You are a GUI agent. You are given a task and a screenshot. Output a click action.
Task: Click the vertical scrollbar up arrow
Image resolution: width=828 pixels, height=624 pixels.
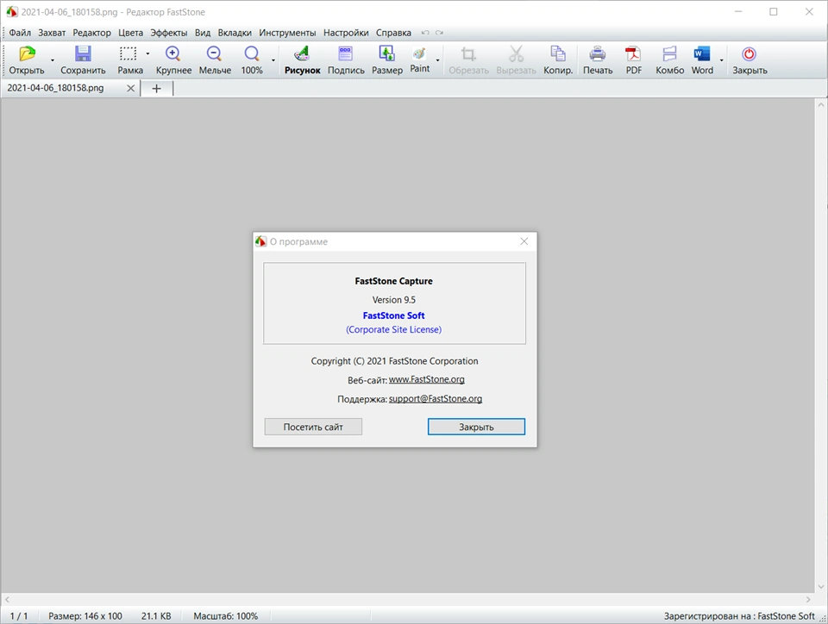pos(821,105)
